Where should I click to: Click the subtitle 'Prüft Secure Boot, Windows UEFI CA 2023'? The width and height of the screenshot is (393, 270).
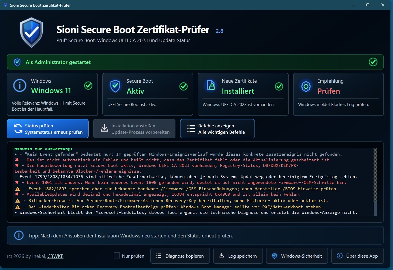point(124,40)
